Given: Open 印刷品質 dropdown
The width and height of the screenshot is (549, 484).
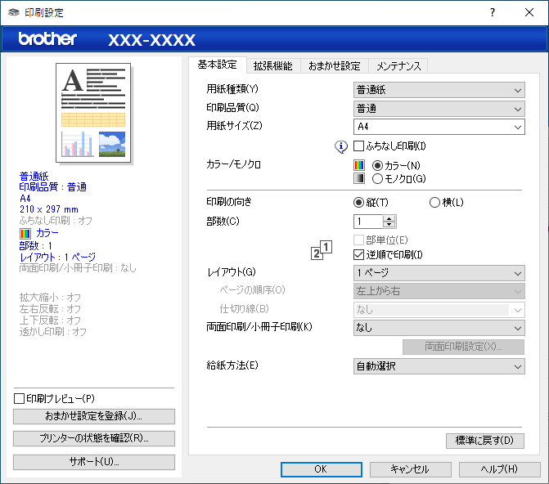Looking at the screenshot, I should (439, 109).
